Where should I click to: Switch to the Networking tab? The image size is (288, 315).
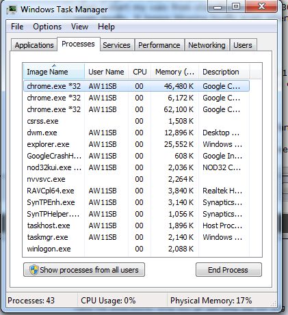pos(207,45)
